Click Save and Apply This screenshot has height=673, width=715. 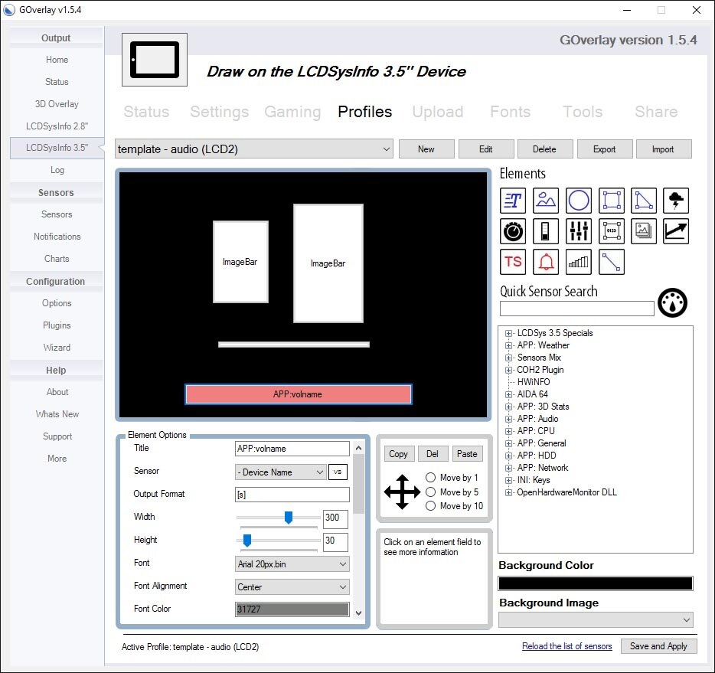[658, 646]
